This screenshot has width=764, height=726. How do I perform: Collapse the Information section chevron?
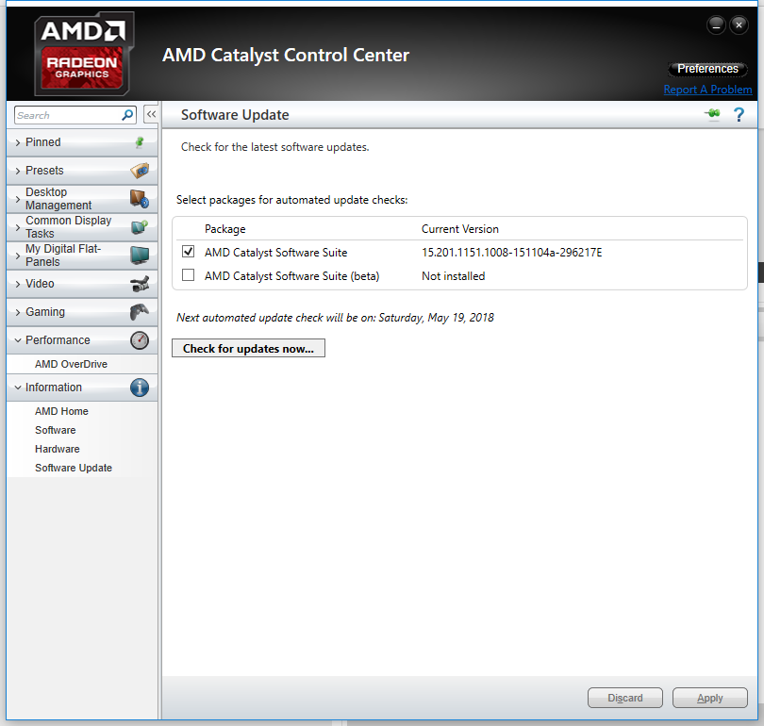(x=18, y=388)
